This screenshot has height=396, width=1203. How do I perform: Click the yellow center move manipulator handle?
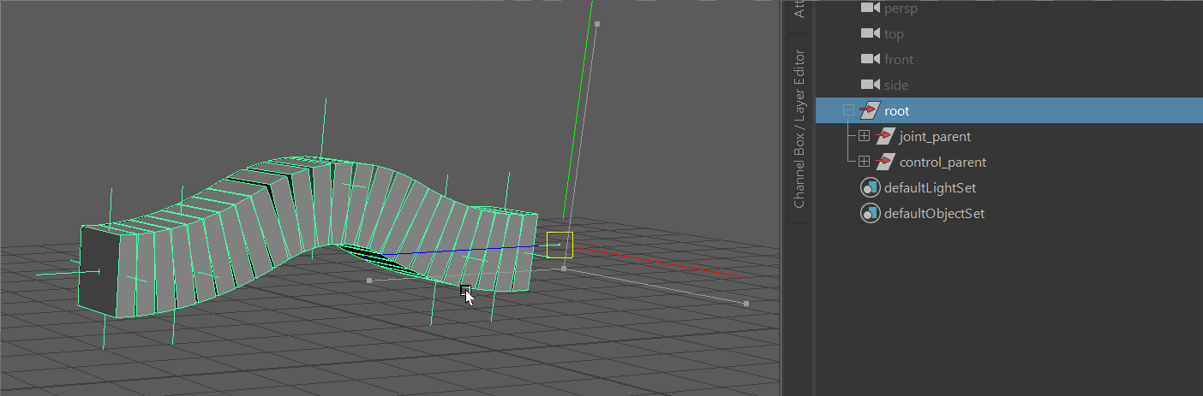tap(560, 245)
